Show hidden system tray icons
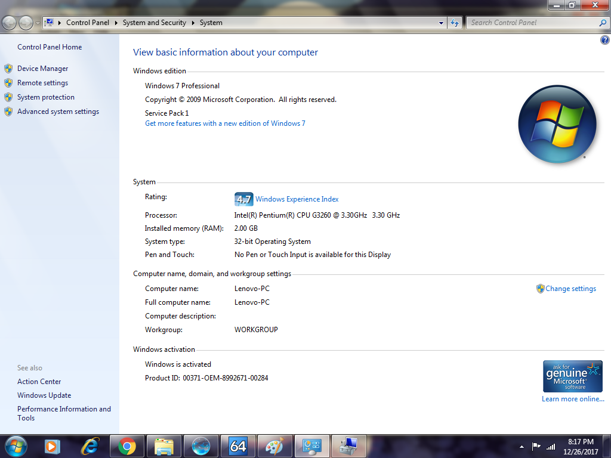This screenshot has width=611, height=458. (522, 446)
